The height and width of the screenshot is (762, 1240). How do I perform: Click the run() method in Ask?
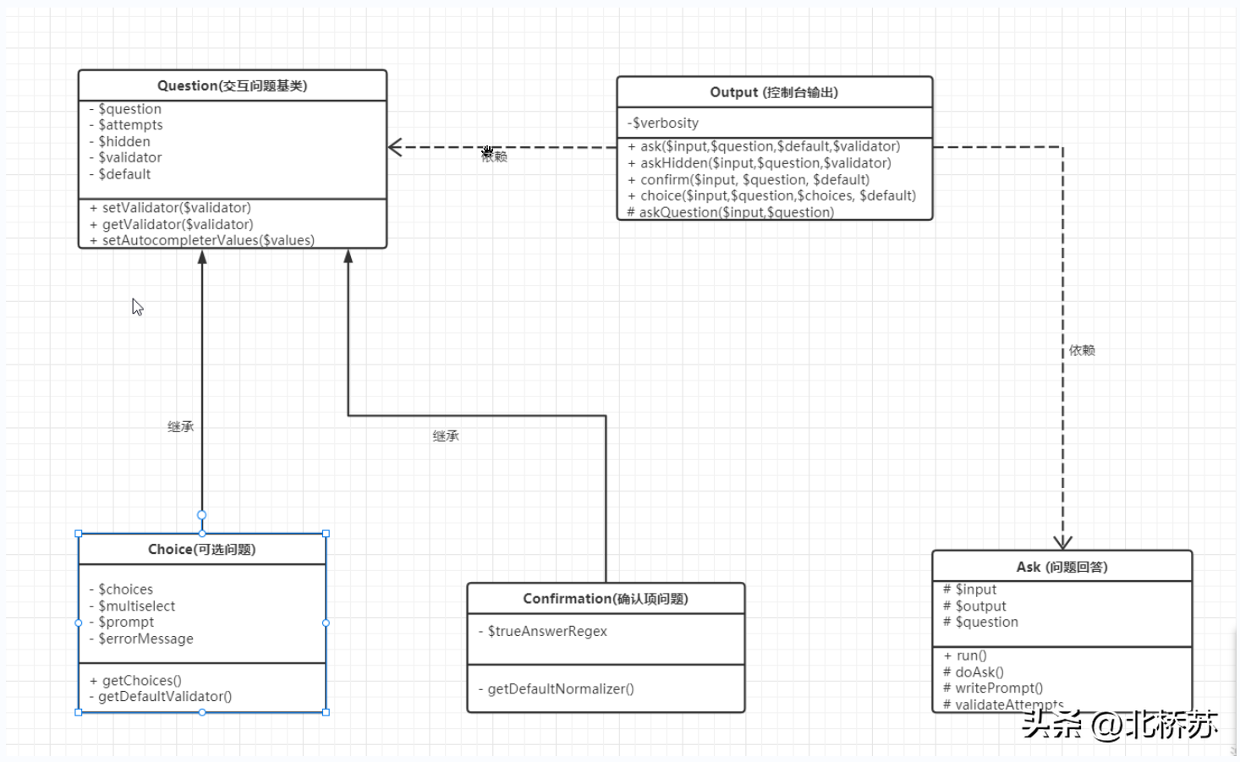(x=965, y=655)
